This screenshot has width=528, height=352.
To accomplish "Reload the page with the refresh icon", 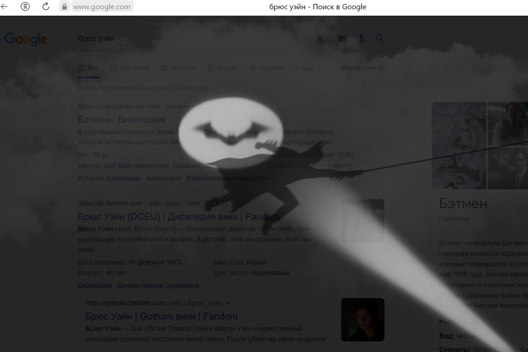I will (46, 7).
